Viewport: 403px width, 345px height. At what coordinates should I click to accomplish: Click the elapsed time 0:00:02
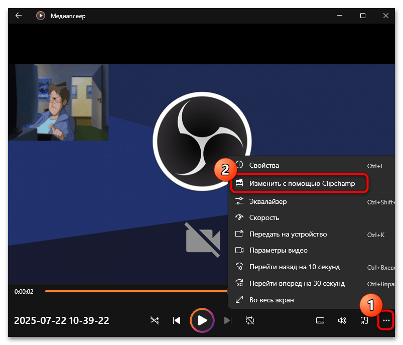pos(24,291)
